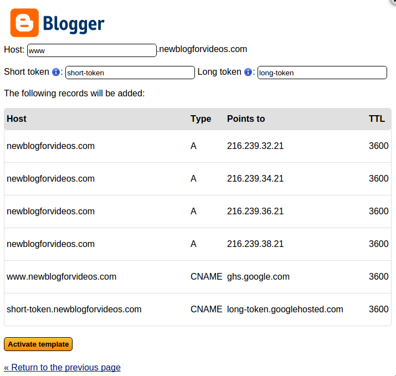The image size is (396, 376).
Task: Focus the Short token input field
Action: (130, 73)
